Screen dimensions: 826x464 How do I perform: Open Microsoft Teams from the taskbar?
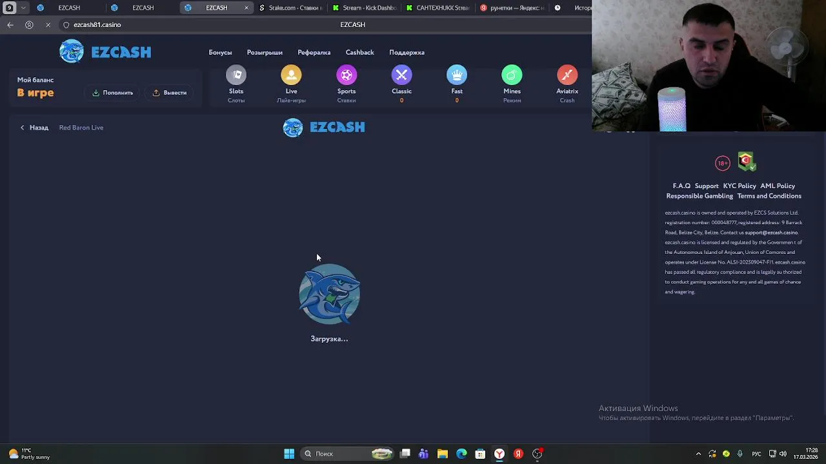coord(423,454)
